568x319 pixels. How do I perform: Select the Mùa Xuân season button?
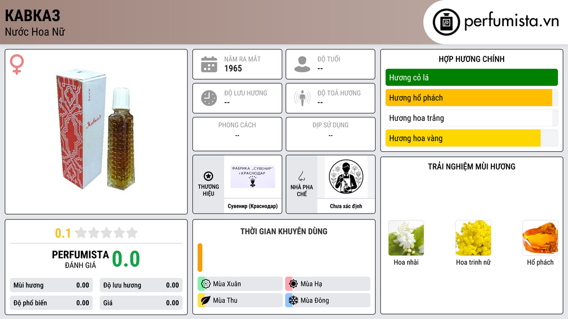tap(240, 284)
